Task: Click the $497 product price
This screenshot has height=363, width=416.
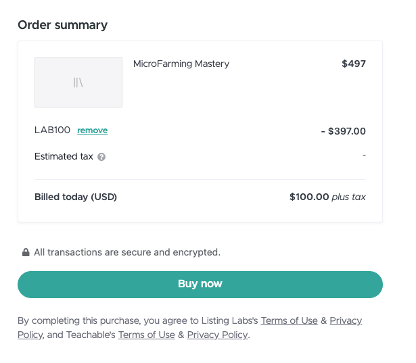Action: click(x=353, y=64)
